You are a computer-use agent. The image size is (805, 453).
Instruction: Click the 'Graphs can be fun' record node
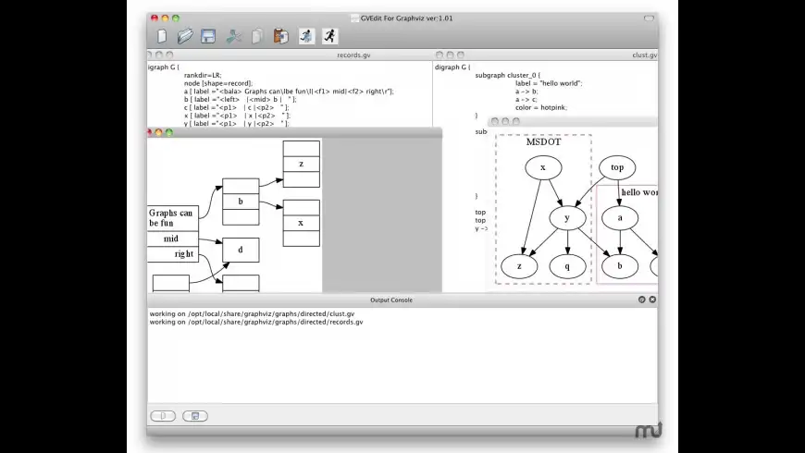click(x=172, y=218)
